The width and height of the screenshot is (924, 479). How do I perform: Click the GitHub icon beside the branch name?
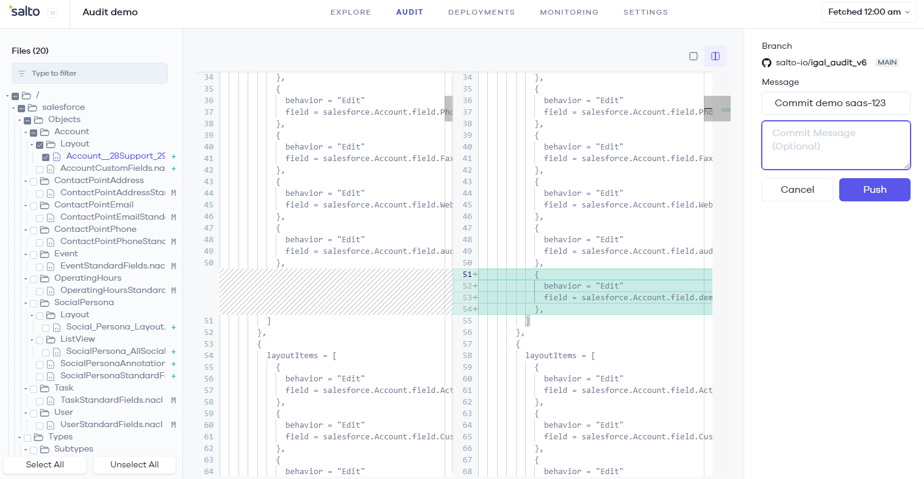coord(767,63)
